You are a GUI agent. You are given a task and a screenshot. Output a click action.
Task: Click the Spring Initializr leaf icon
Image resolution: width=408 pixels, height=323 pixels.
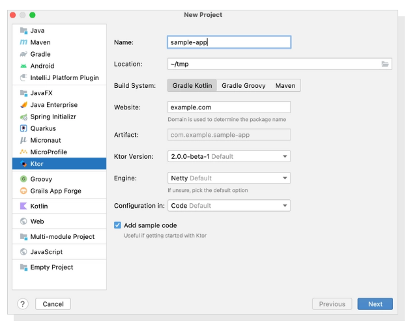coord(23,117)
